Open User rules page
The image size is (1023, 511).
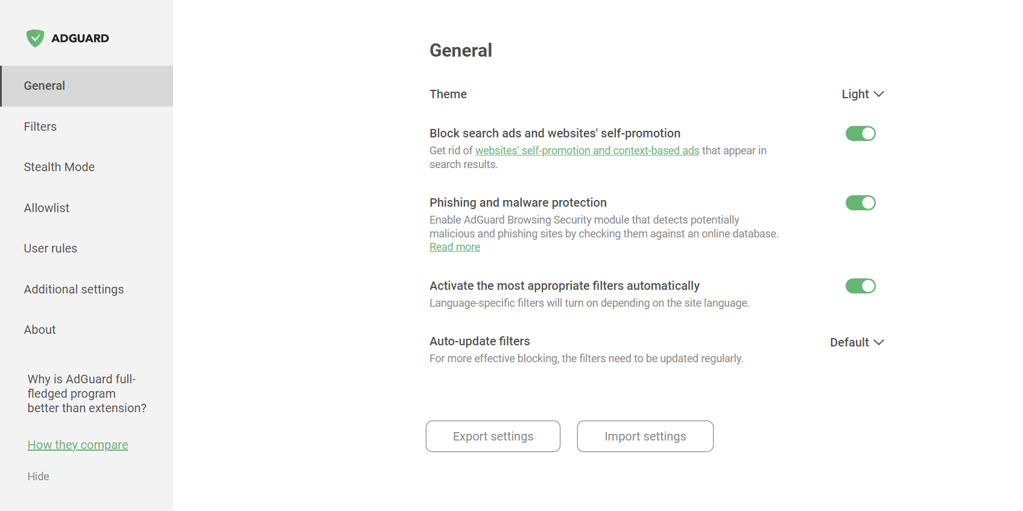[51, 248]
